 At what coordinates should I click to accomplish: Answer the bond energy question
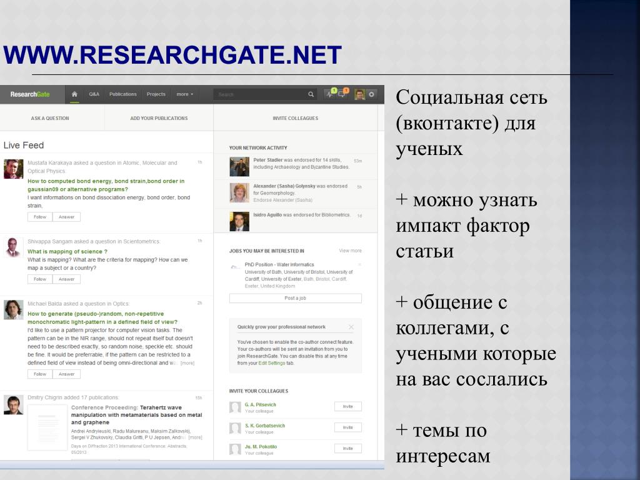66,217
